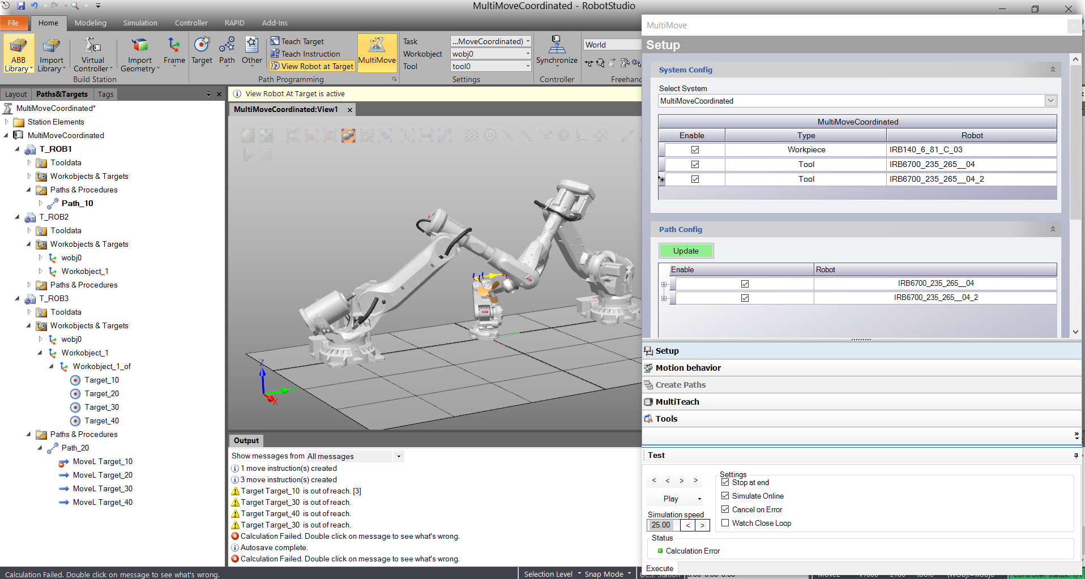Click the undo arrow icon

[34, 6]
